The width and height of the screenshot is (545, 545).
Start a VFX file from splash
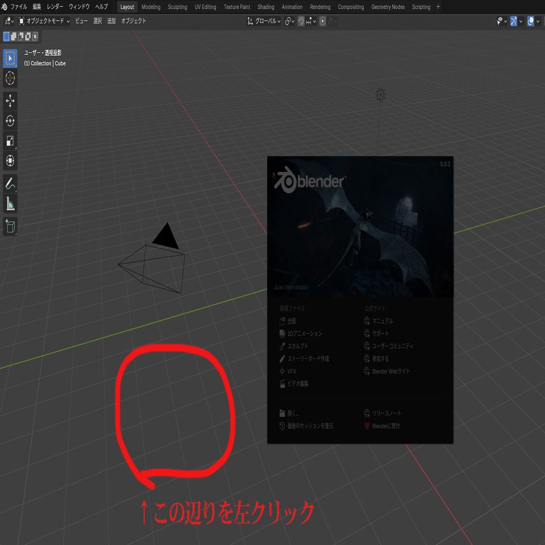tap(288, 371)
